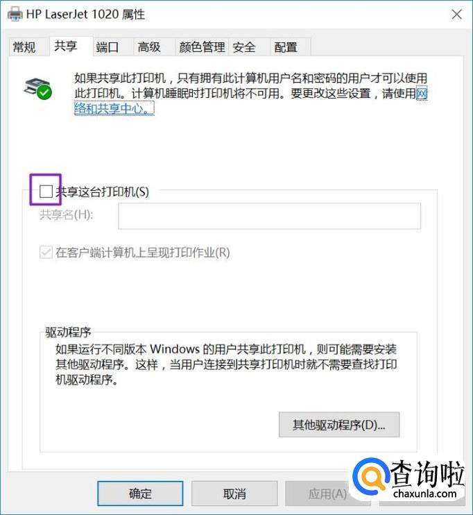Click the 共享名 text input field
The height and width of the screenshot is (515, 473).
click(270, 216)
